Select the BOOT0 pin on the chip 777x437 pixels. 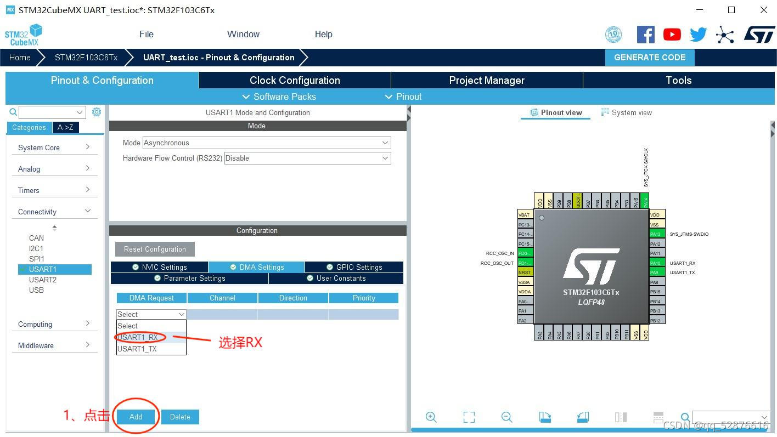577,200
